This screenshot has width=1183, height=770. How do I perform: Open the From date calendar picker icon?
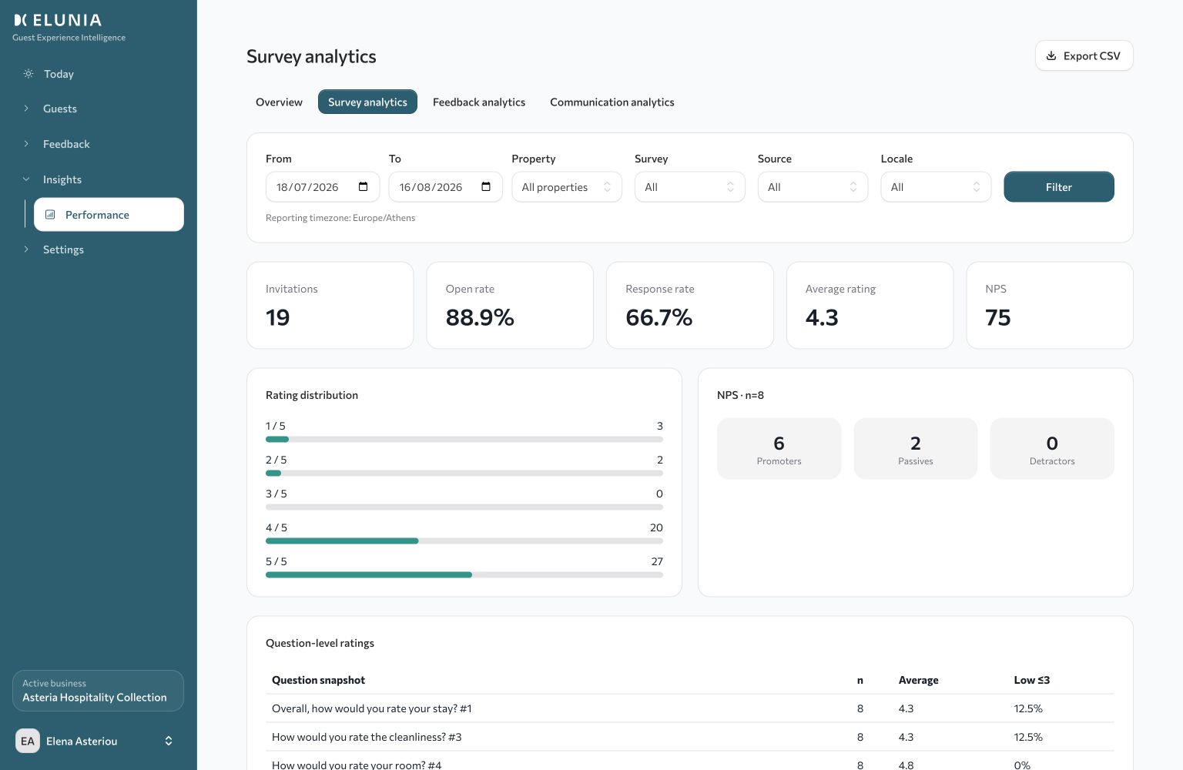(364, 186)
